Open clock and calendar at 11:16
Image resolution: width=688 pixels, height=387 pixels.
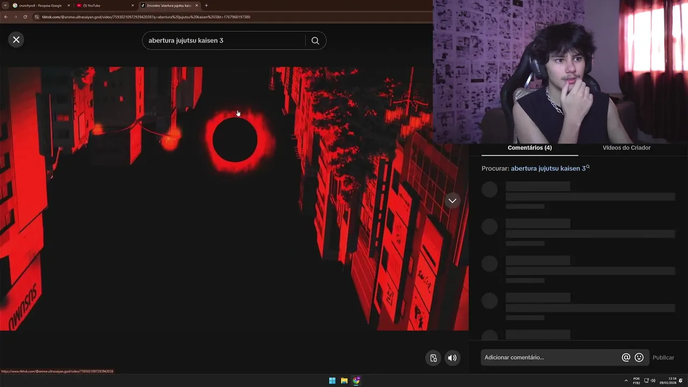point(668,381)
